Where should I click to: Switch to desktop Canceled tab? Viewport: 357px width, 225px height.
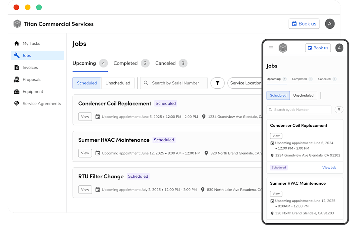pos(171,63)
